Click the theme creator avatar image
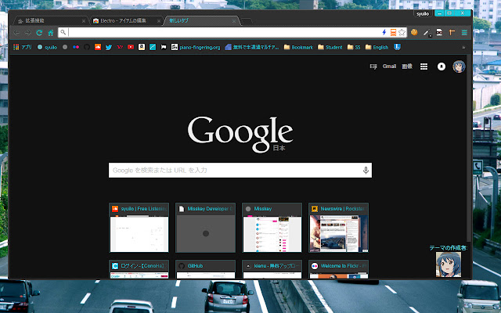The image size is (501, 313). 449,264
